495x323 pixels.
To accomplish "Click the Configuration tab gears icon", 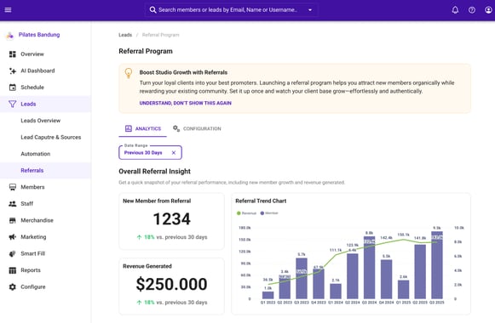I will [x=176, y=128].
